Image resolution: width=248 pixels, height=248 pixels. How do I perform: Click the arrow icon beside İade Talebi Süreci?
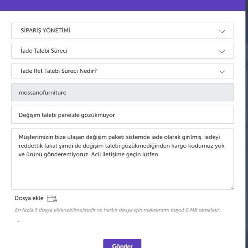tap(222, 52)
